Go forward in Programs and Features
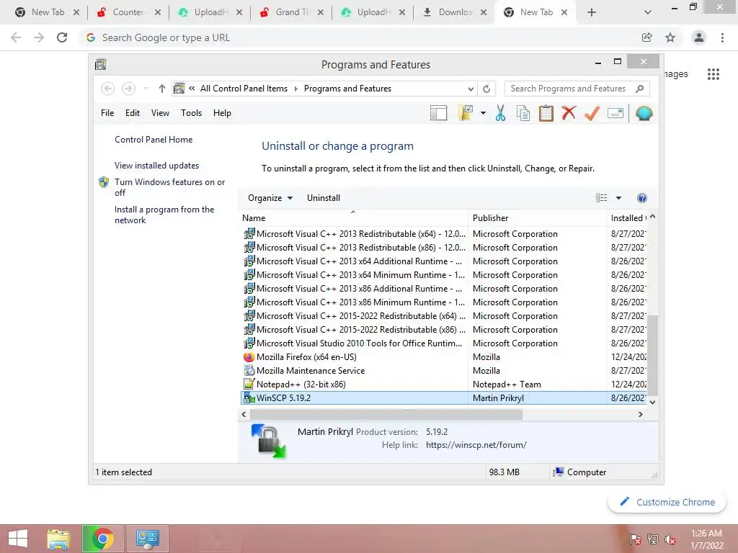The image size is (738, 553). pos(128,89)
